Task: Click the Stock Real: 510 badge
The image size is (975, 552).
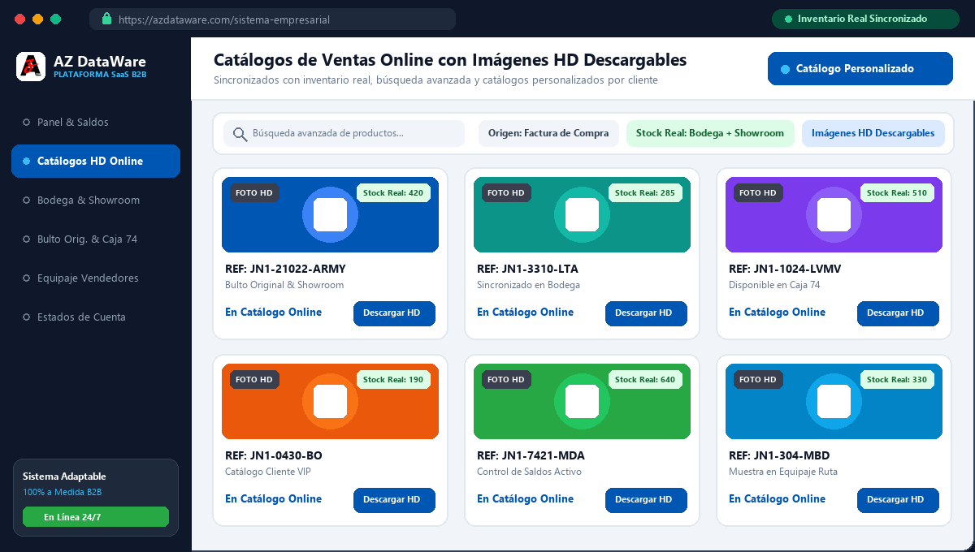Action: [x=897, y=193]
